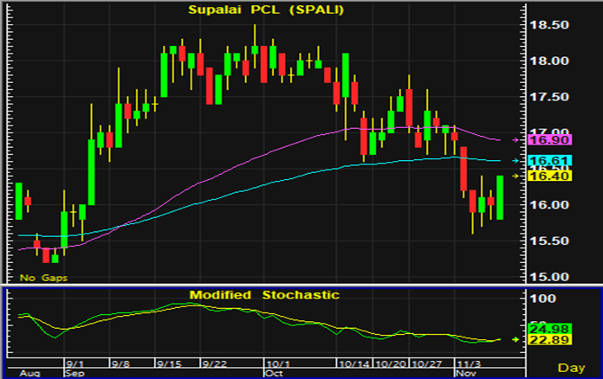Click the yellow arrow marker beside 16.40
The width and height of the screenshot is (603, 379).
pyautogui.click(x=516, y=176)
